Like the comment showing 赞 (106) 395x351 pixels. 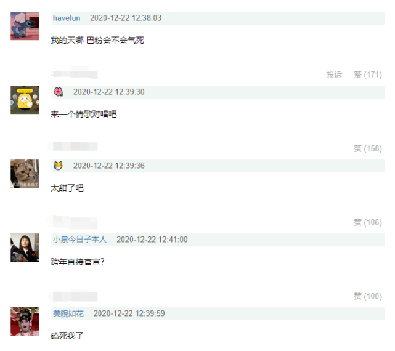point(368,222)
